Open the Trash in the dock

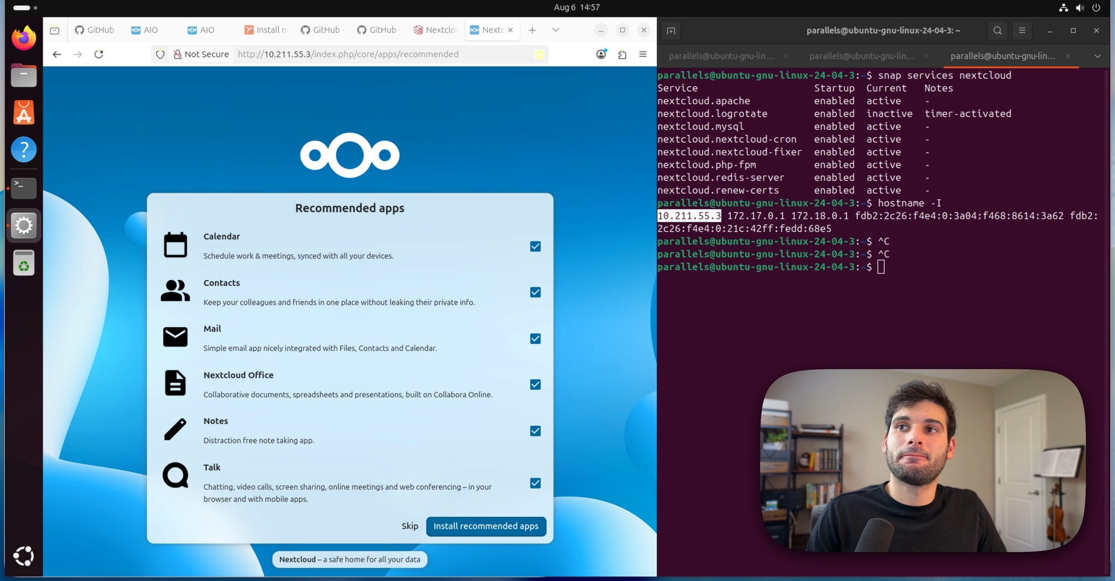[x=23, y=263]
